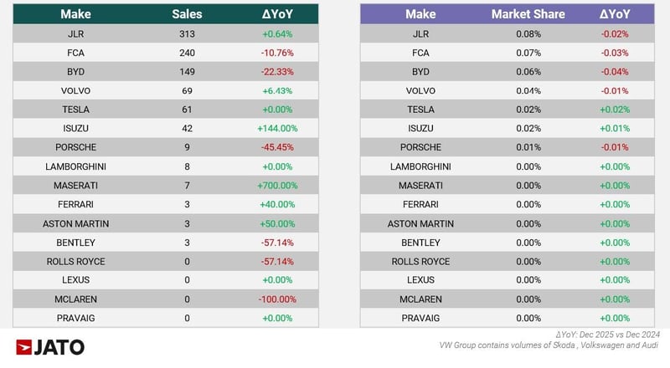Viewport: 670px width, 368px height.
Task: Click the ΔYoY header in the market share table
Action: pyautogui.click(x=615, y=14)
